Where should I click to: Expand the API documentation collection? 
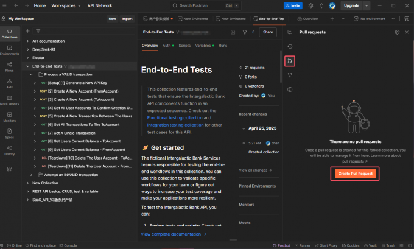point(28,41)
